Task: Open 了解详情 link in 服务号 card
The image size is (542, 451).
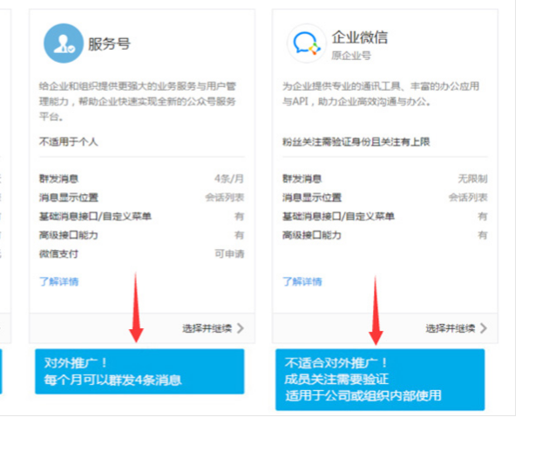Action: 59,281
